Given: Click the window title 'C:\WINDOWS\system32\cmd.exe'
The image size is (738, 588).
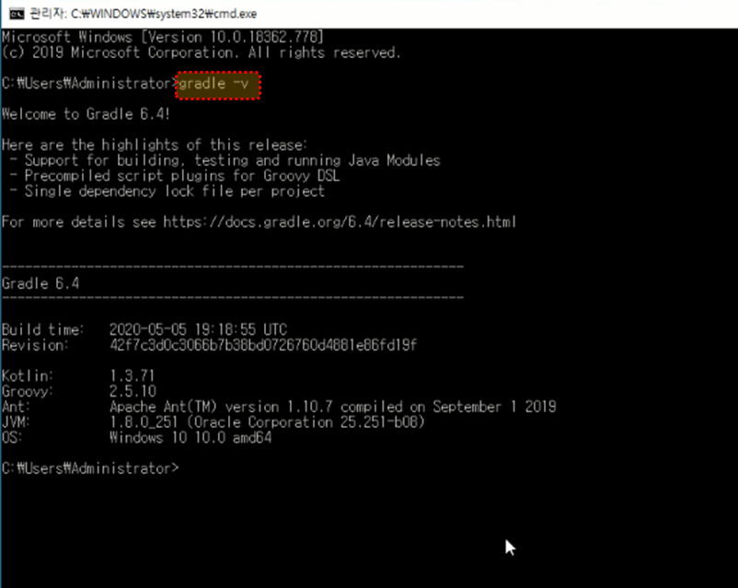Looking at the screenshot, I should pyautogui.click(x=164, y=14).
